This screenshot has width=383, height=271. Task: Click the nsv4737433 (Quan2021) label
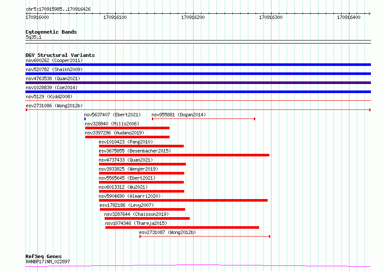pyautogui.click(x=126, y=160)
